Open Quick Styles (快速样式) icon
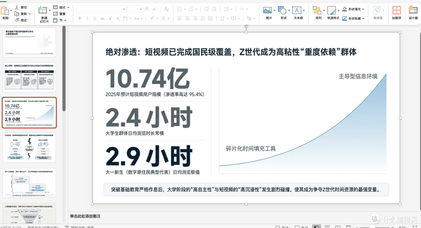421x228 pixels. pos(332,11)
